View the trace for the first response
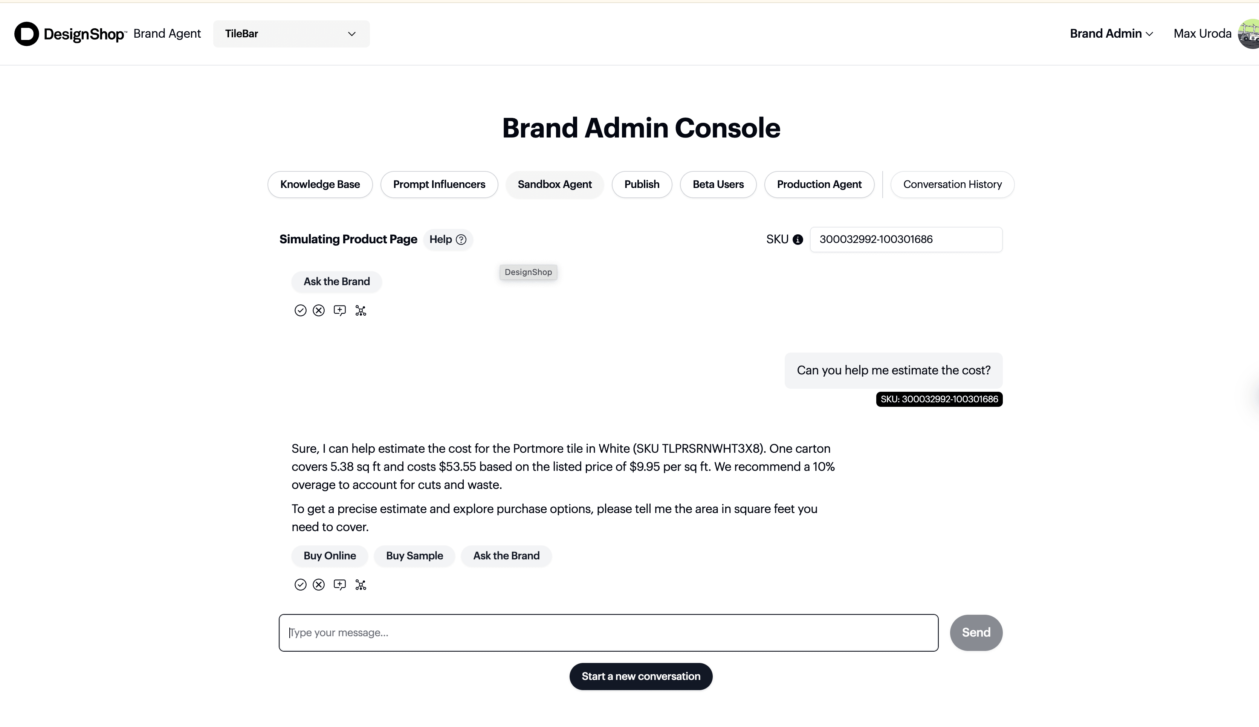Screen dimensions: 1259x727 361,310
